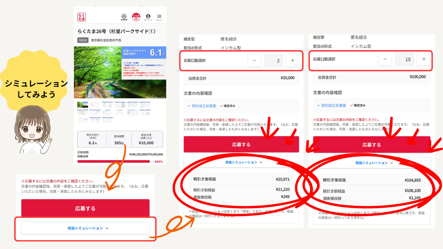443x249 pixels.
Task: Collapse 収益シミュレーション above ¥20,971 result
Action: 244,162
